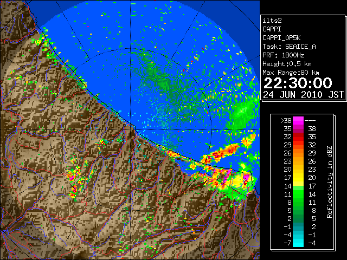Pick the bright magenta >38 dBZ color band
Screen dimensions: 347x260
298,120
